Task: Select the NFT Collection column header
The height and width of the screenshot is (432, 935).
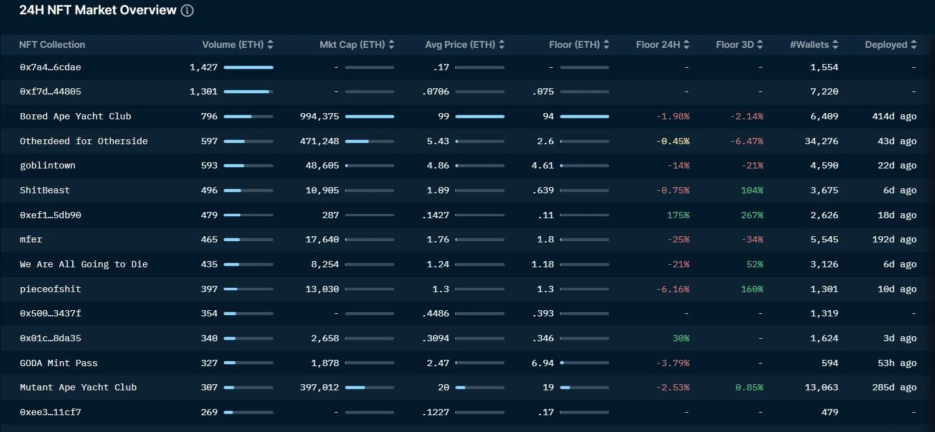Action: pos(52,45)
